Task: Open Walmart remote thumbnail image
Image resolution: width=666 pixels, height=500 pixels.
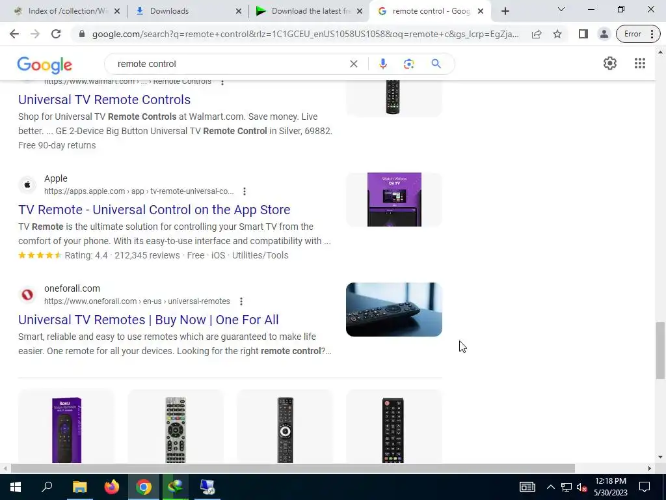Action: pyautogui.click(x=393, y=97)
